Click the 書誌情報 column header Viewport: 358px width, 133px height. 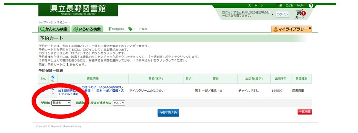93,79
